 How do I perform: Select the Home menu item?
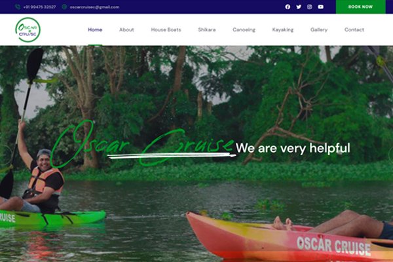tap(95, 29)
